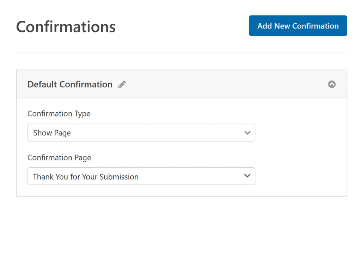Click Add New Confirmation
361x256 pixels.
pyautogui.click(x=298, y=25)
